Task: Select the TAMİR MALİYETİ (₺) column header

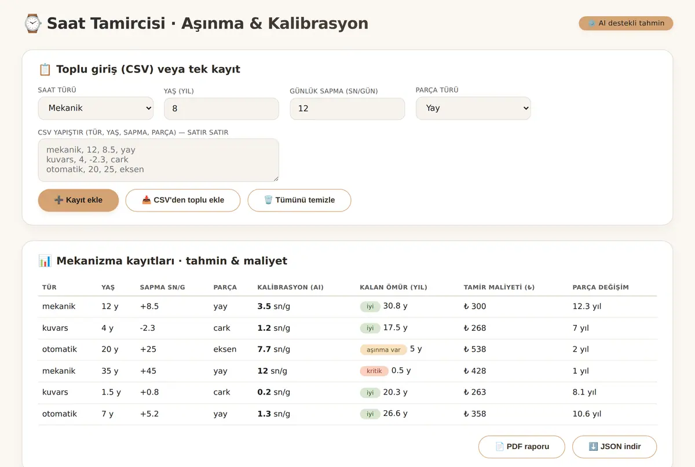Action: tap(499, 287)
